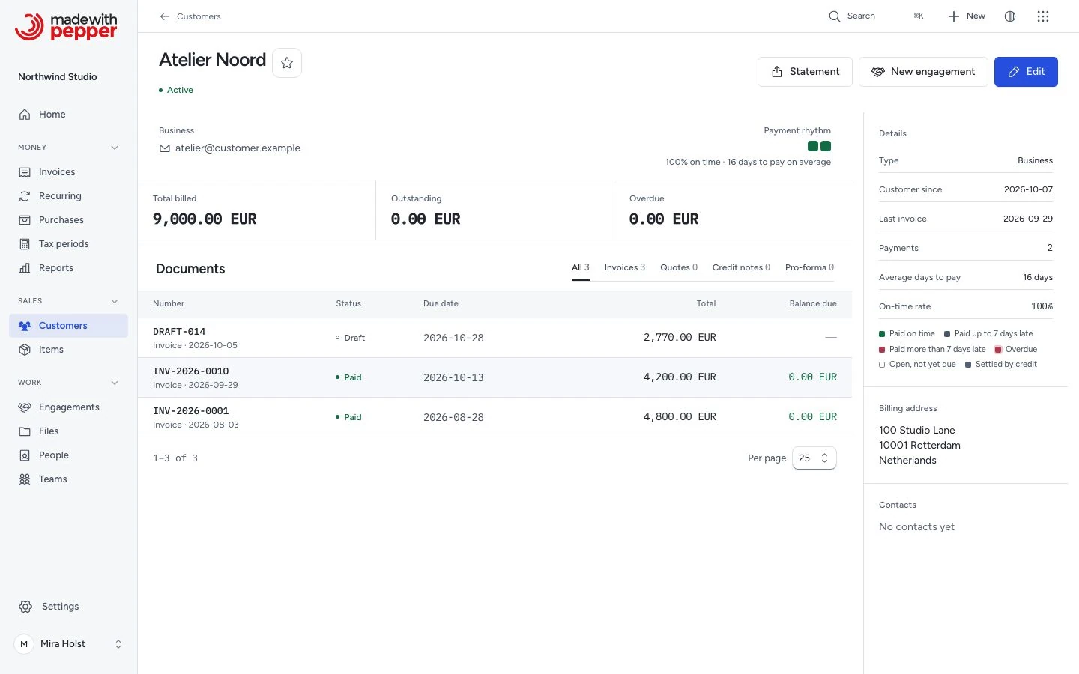Switch to the Quotes tab
Viewport: 1079px width, 674px height.
pos(679,267)
